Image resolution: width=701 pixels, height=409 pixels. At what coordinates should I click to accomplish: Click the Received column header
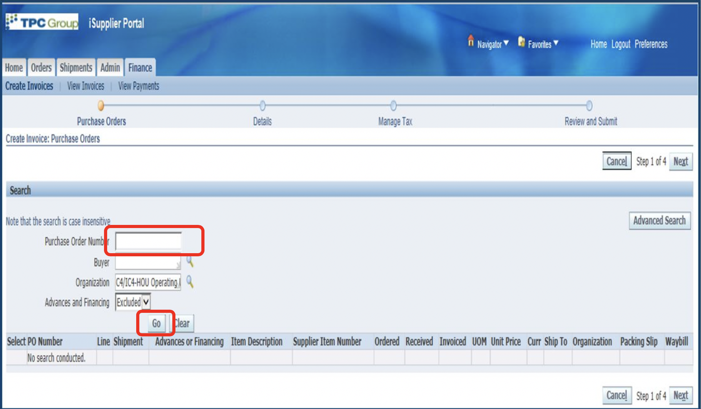419,342
